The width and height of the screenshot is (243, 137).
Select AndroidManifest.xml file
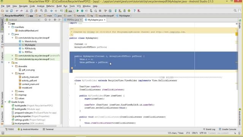pyautogui.click(x=28, y=30)
